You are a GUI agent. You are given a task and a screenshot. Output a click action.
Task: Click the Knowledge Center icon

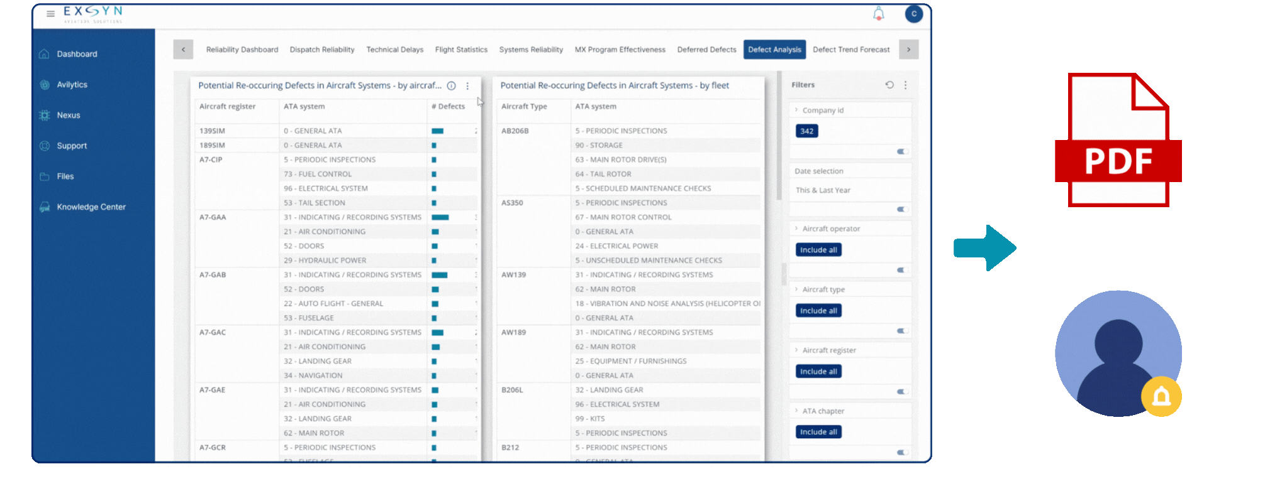44,207
